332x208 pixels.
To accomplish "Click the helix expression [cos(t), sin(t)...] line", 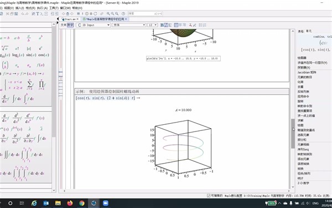I will tap(108, 98).
